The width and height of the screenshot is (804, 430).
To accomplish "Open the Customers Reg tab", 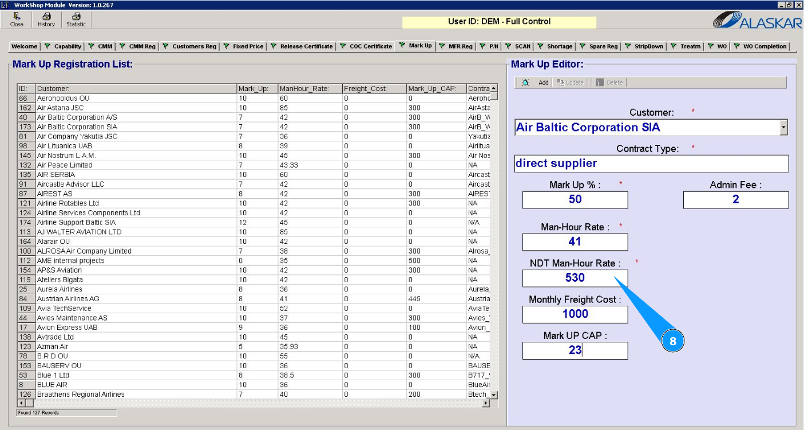I will click(189, 46).
